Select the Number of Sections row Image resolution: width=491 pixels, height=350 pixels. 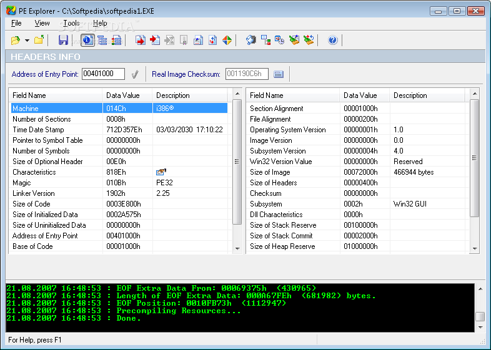119,119
